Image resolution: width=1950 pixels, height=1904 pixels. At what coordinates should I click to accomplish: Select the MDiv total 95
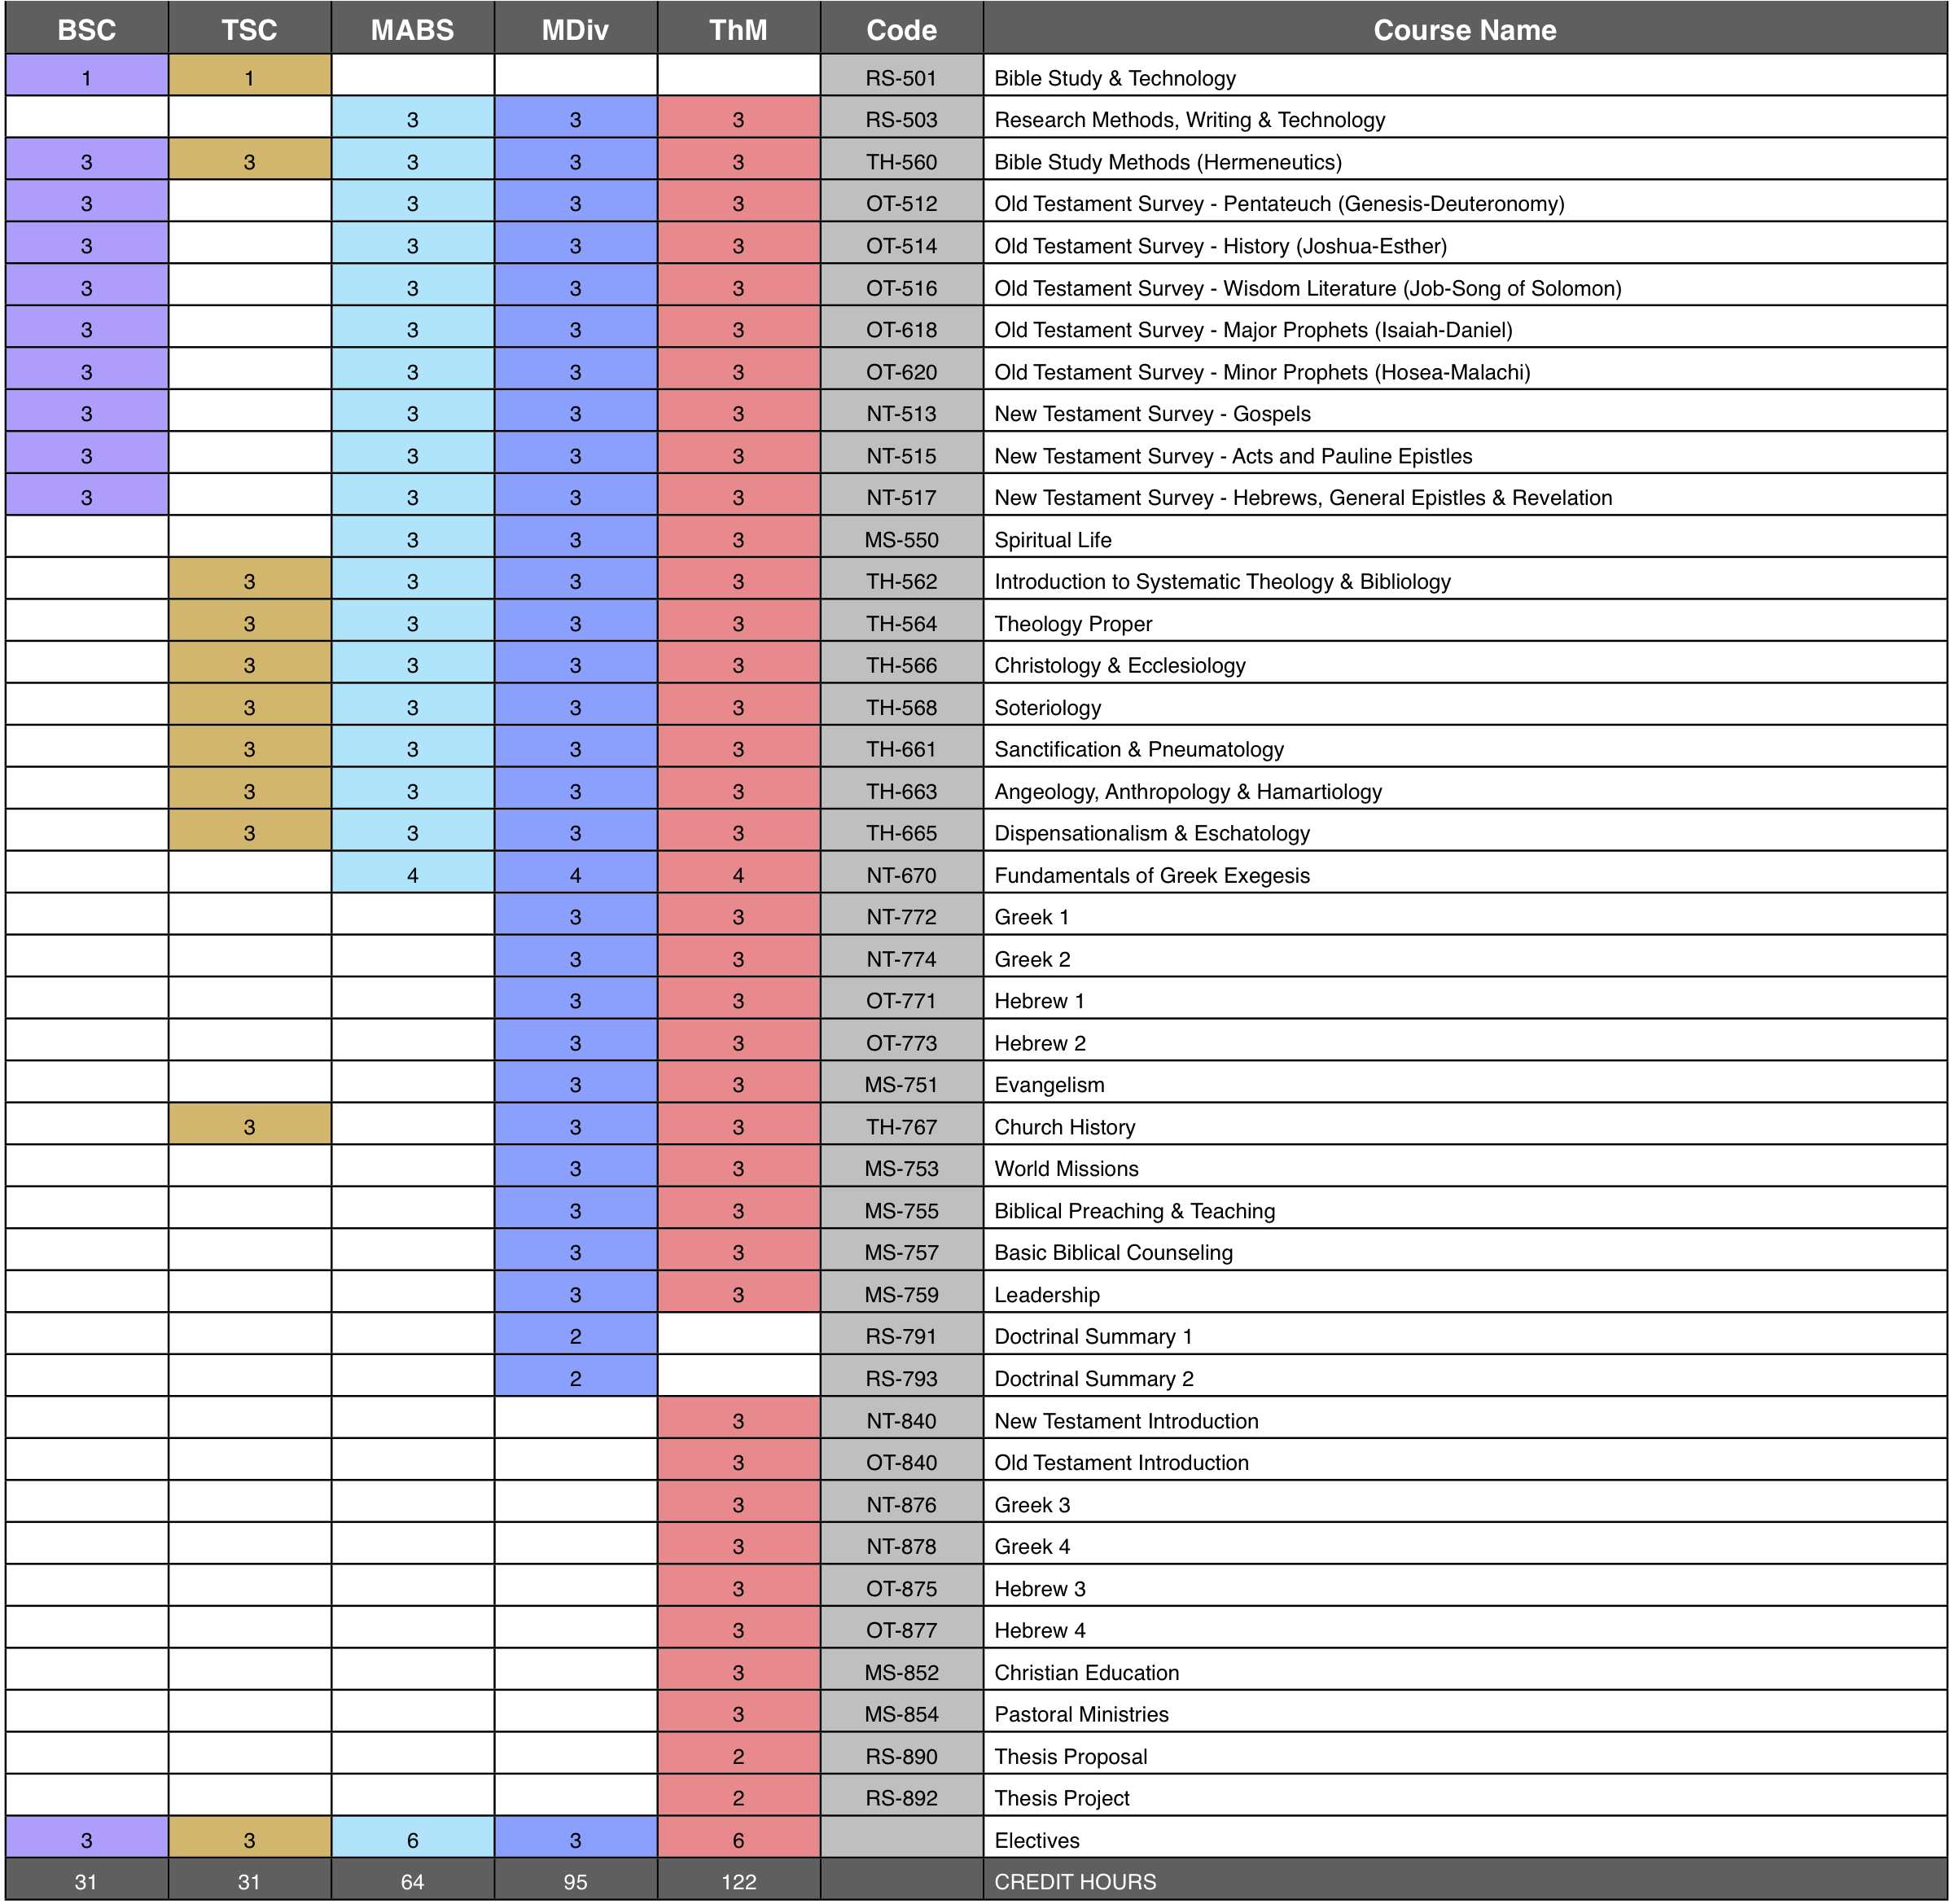(x=576, y=1882)
